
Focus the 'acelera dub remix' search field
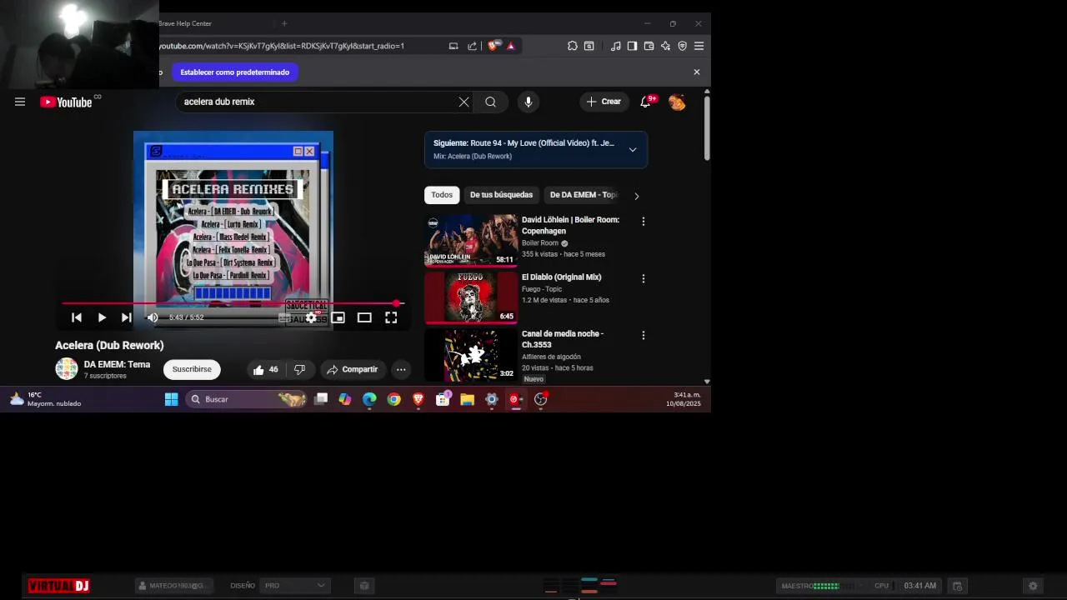(x=317, y=102)
